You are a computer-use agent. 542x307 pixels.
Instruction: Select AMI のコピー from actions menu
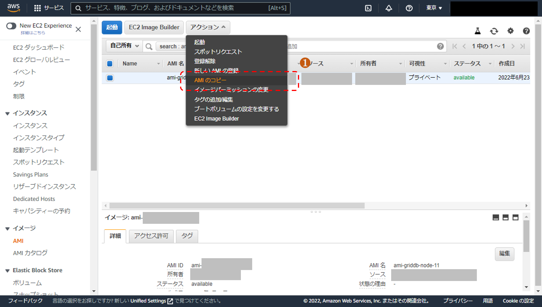(x=210, y=80)
